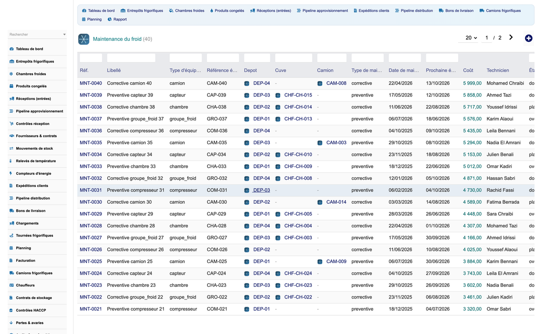Sort by the Coût column header
Image resolution: width=539 pixels, height=334 pixels.
coord(468,71)
